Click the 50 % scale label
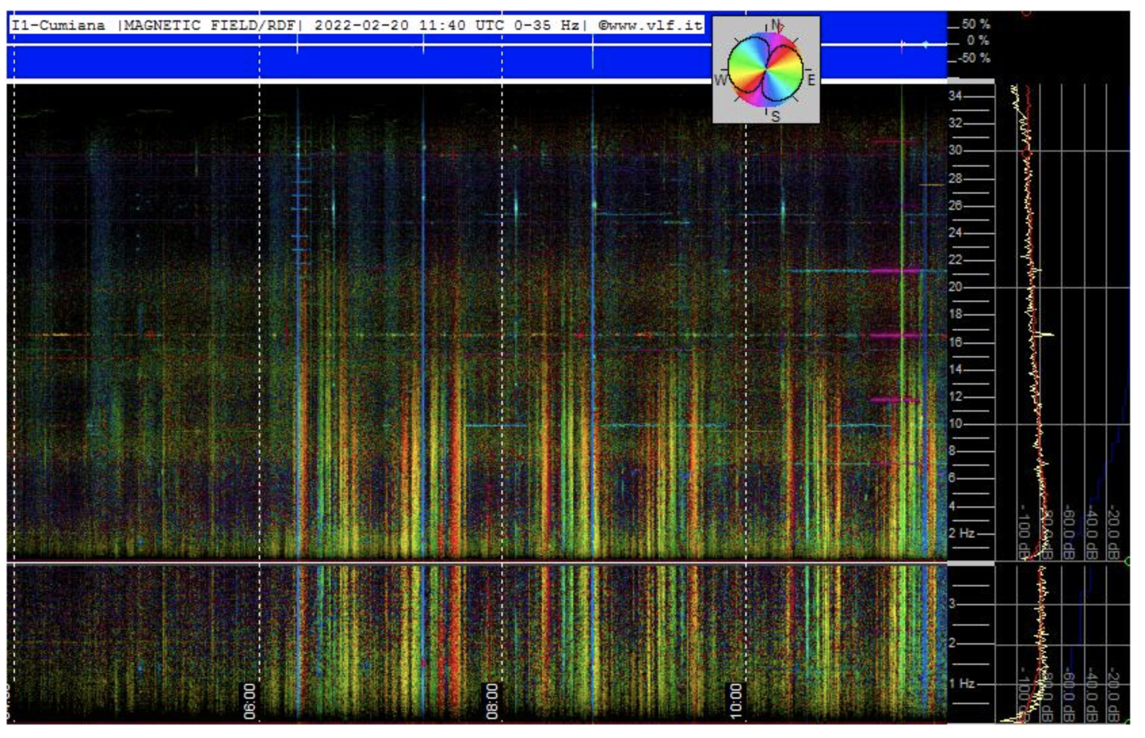This screenshot has height=738, width=1145. point(976,24)
